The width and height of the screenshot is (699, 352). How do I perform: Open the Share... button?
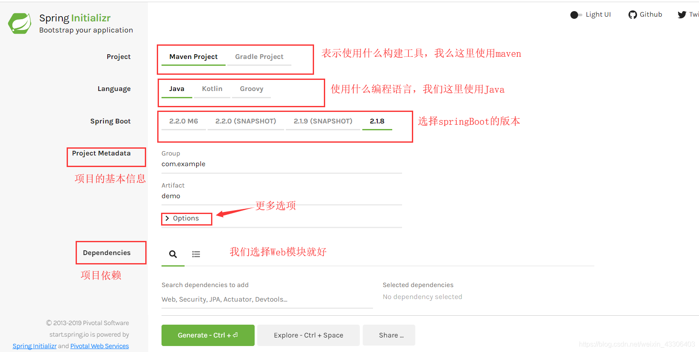(x=389, y=335)
